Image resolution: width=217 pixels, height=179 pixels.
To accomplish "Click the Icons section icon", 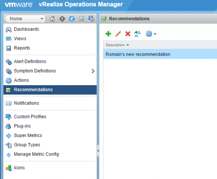I will click(9, 168).
